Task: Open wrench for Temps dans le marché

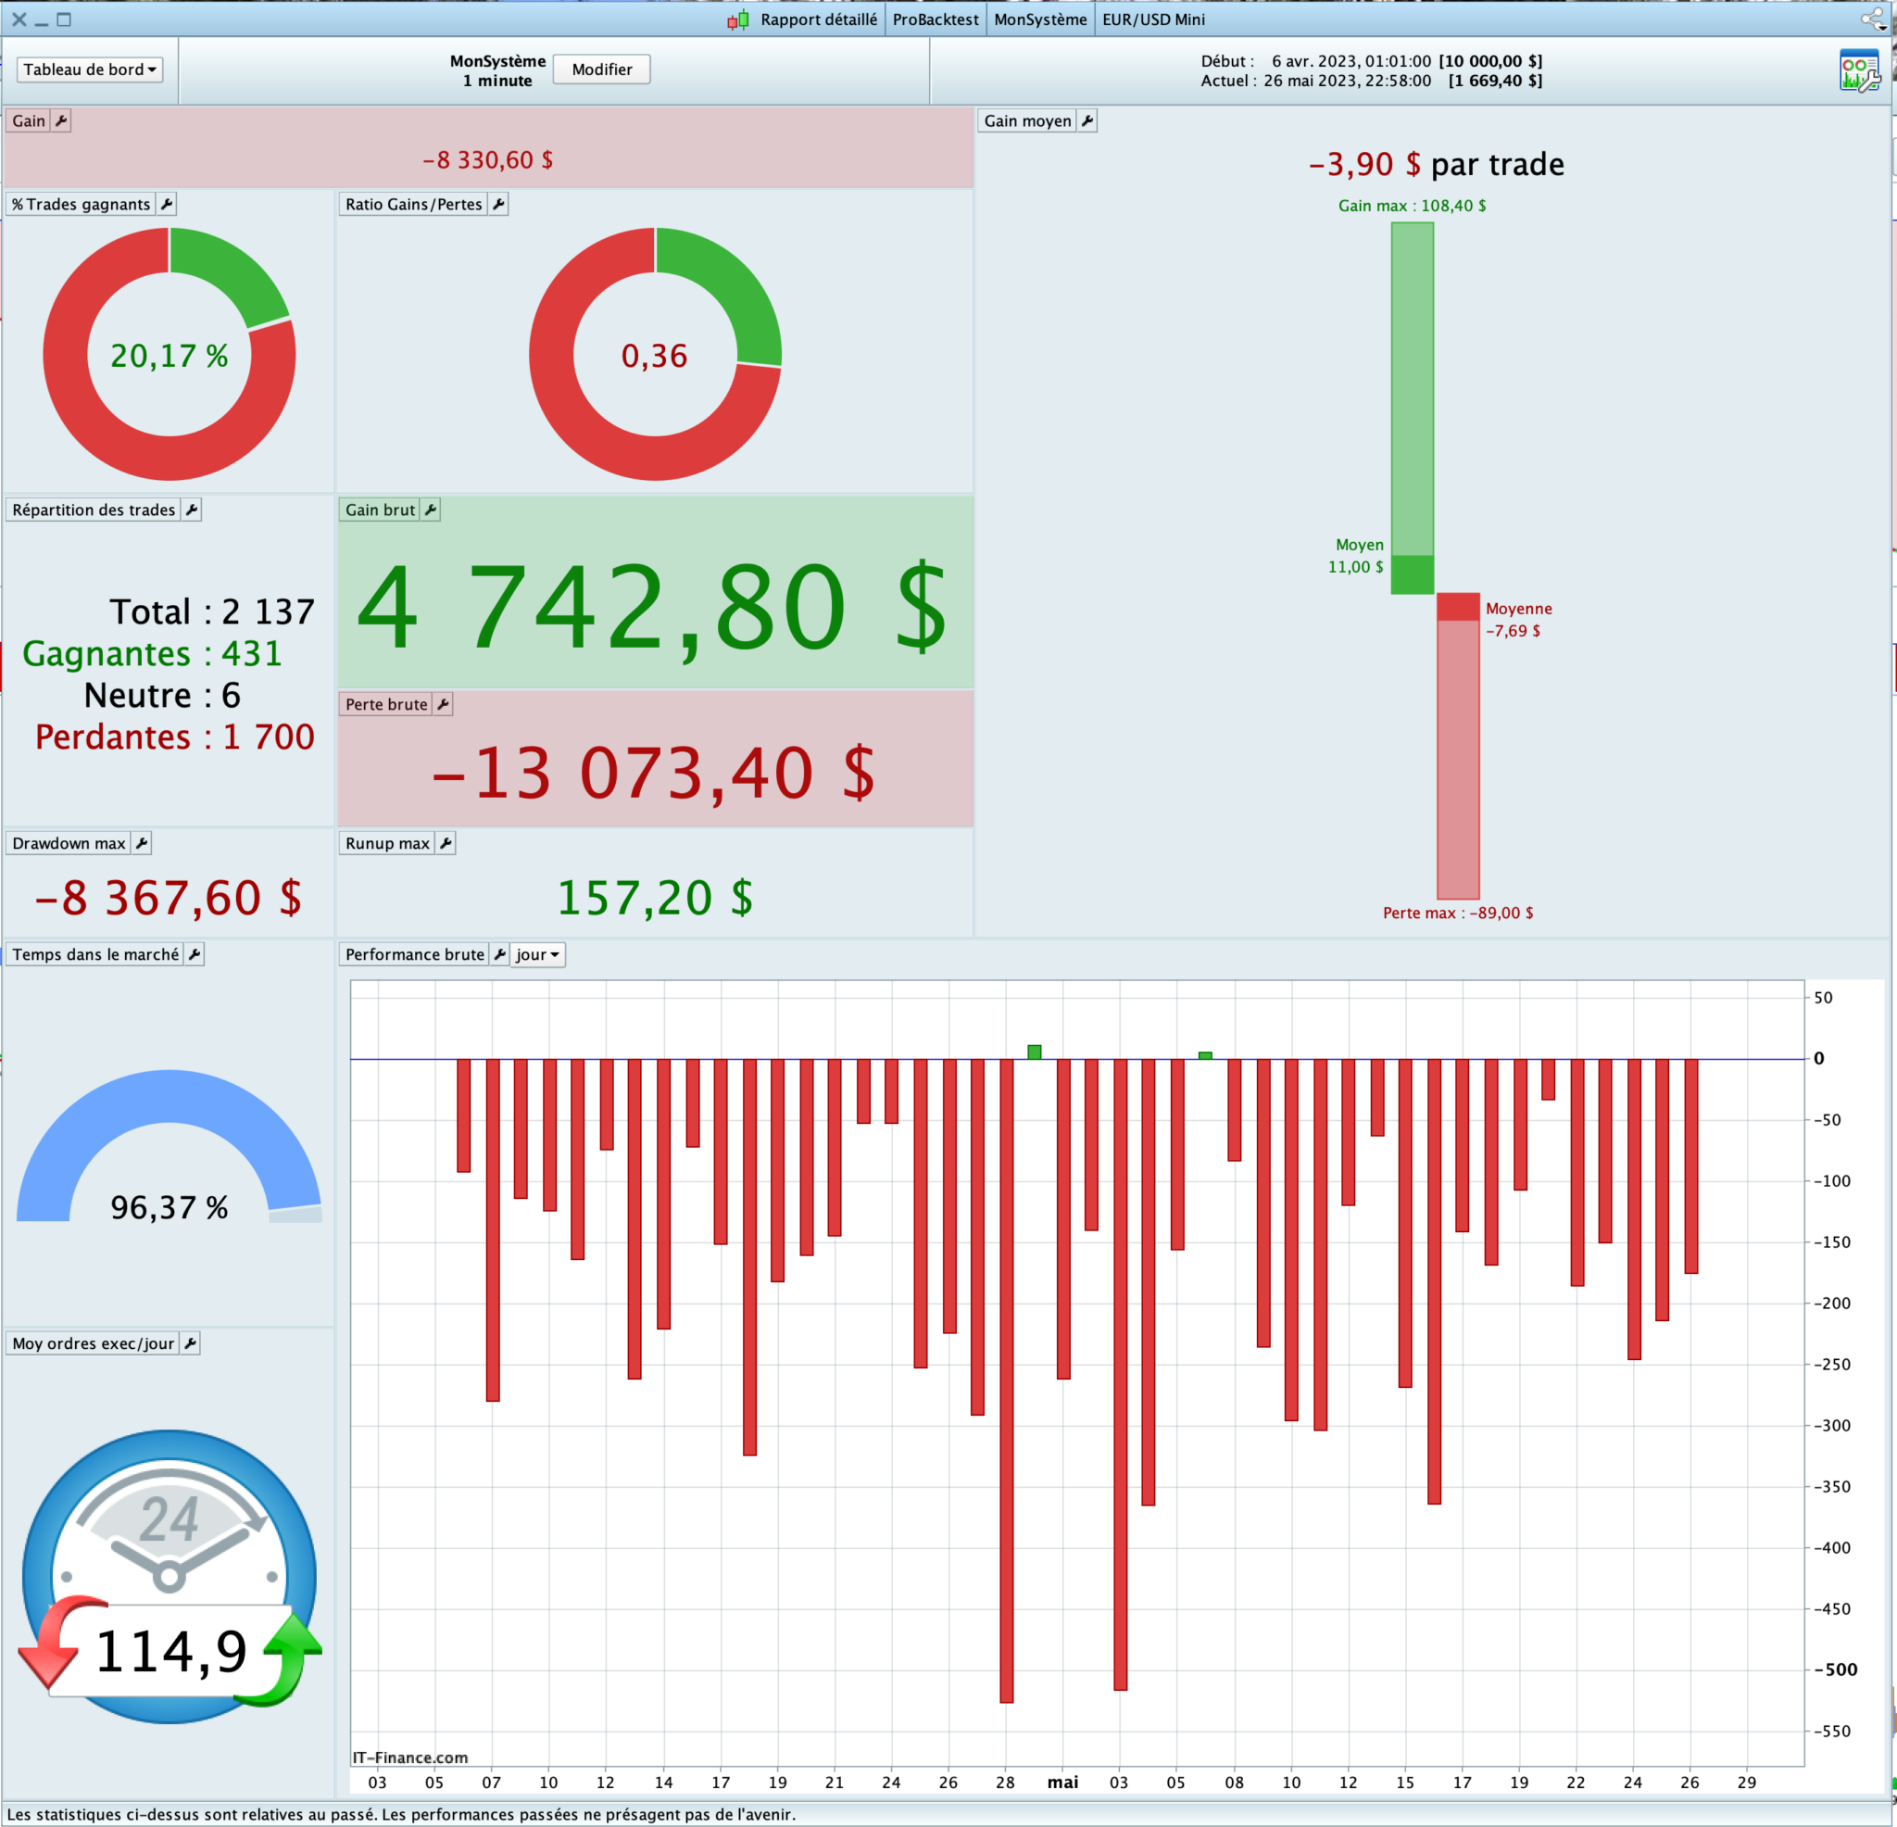Action: pos(195,954)
